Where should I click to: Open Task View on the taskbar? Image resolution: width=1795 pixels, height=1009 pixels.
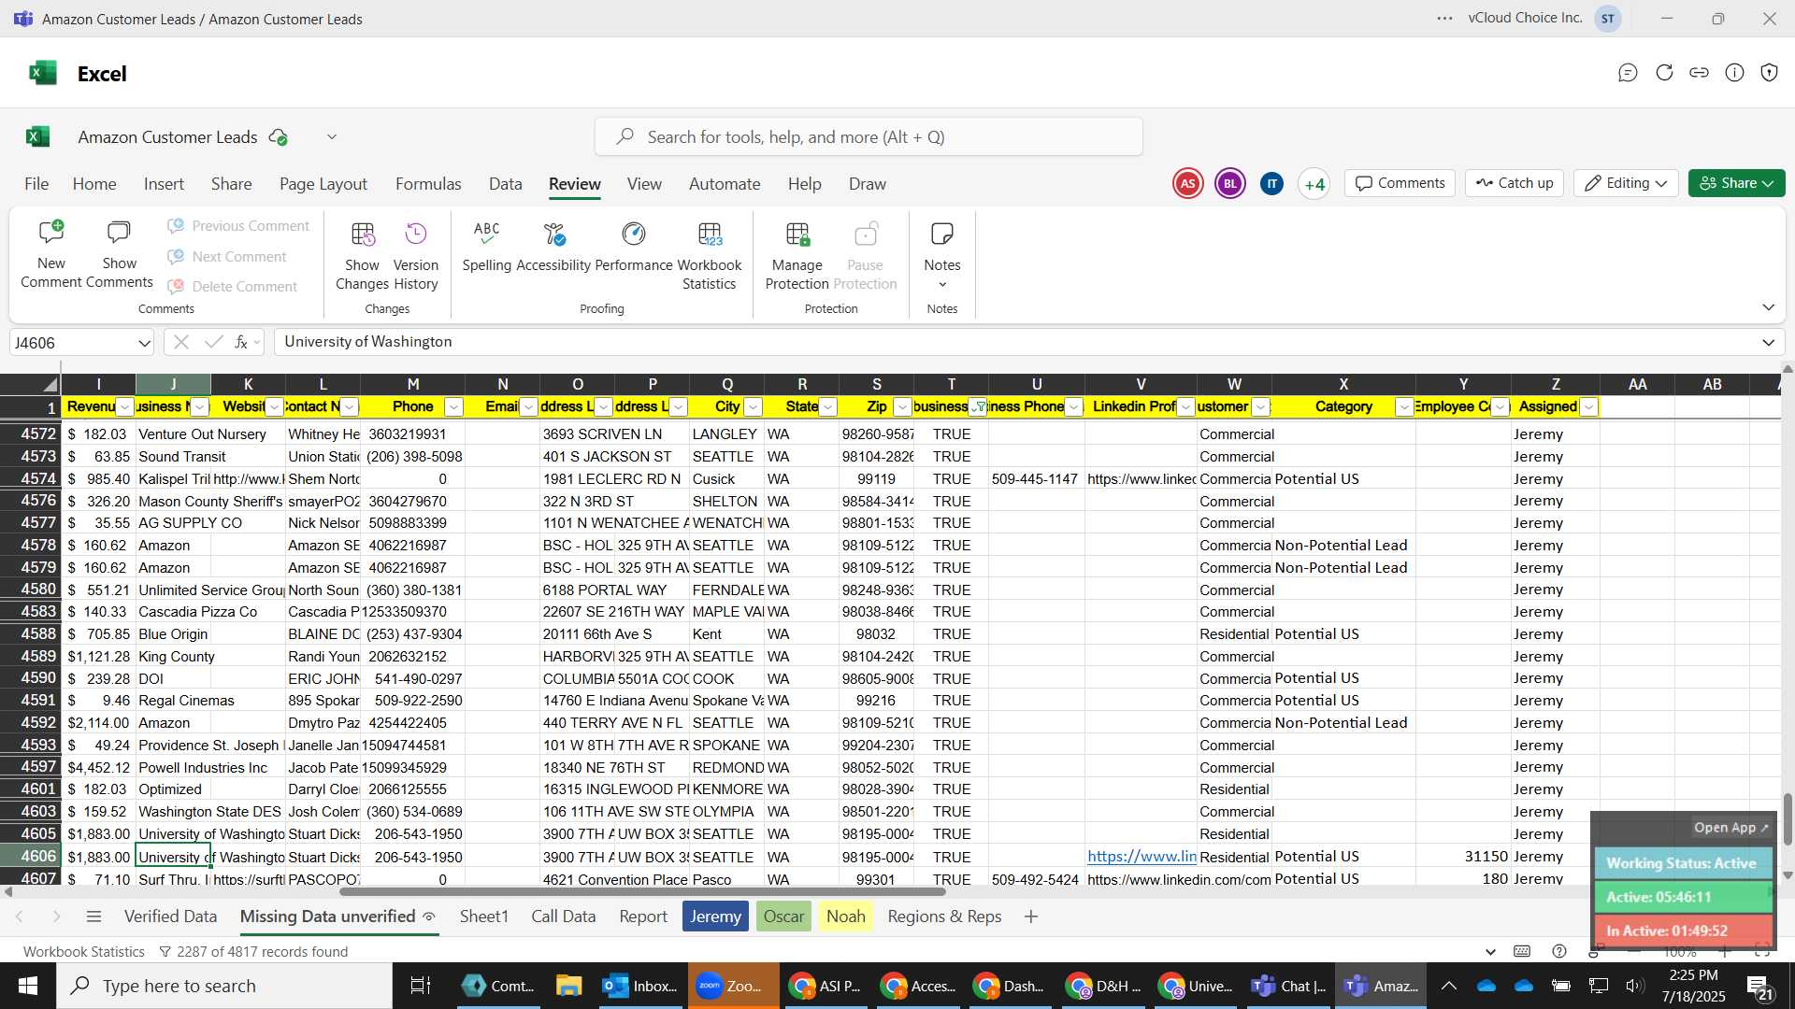421,986
